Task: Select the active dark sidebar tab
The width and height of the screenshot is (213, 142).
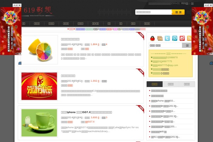Action: [154, 84]
